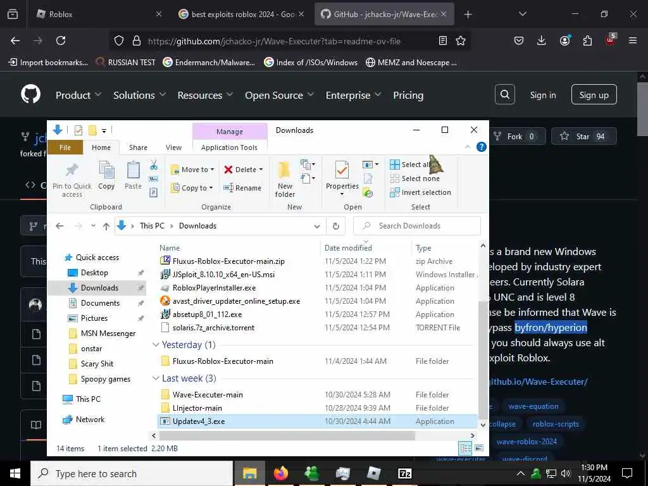Open the Application Tools tab
648x486 pixels.
(229, 147)
